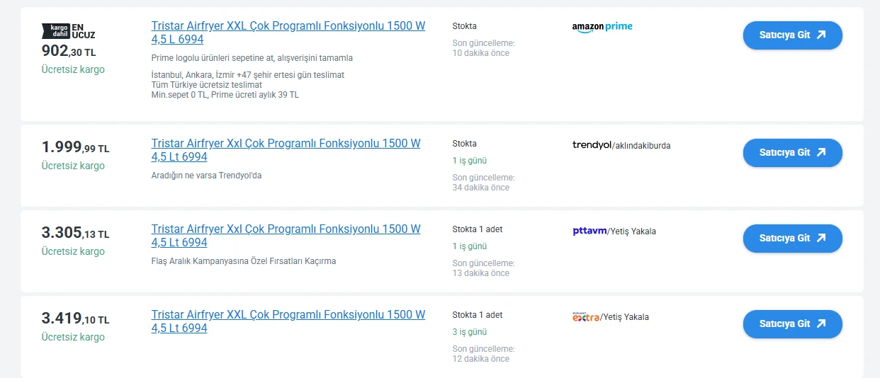
Task: Click the 'Yetiş Yakala' seller name beside PttAVM
Action: point(633,231)
